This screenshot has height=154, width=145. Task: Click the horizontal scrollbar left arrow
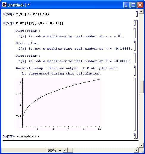click(x=65, y=150)
